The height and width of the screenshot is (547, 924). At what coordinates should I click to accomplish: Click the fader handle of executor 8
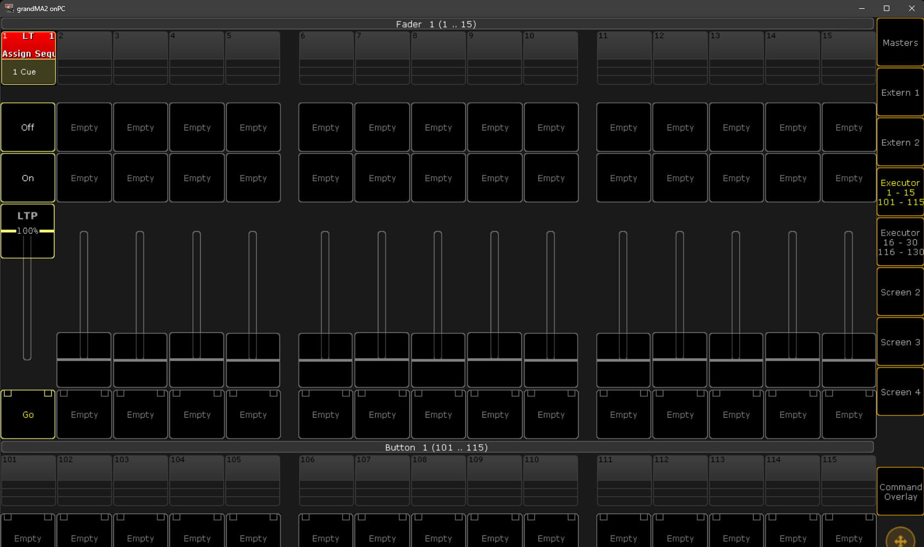point(438,360)
